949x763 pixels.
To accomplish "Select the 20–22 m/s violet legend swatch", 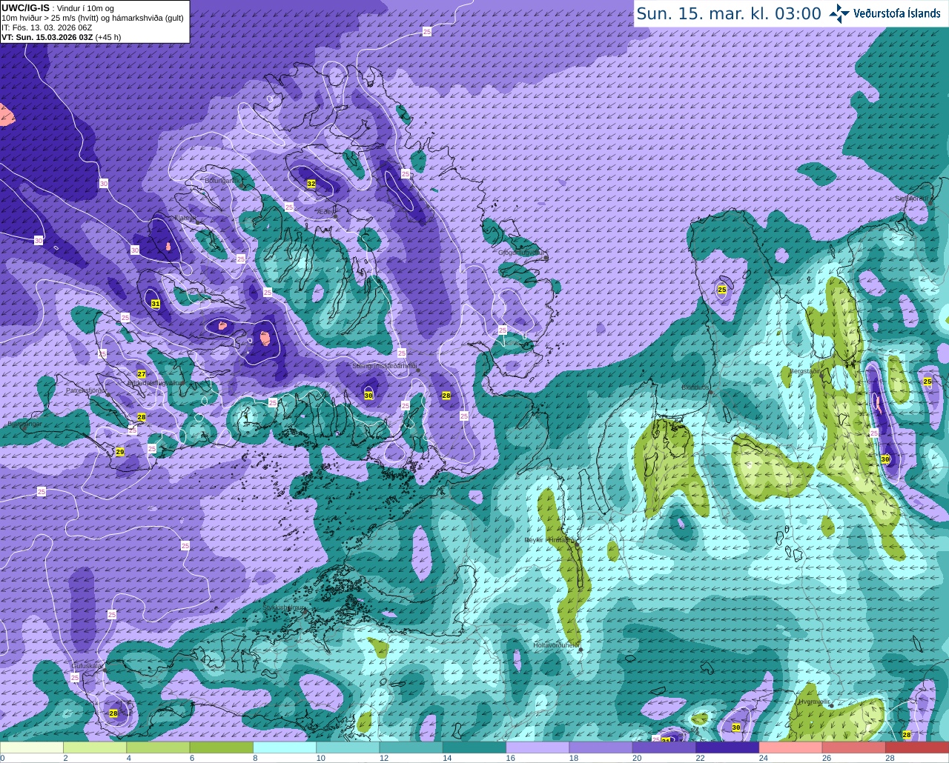I will click(x=664, y=747).
